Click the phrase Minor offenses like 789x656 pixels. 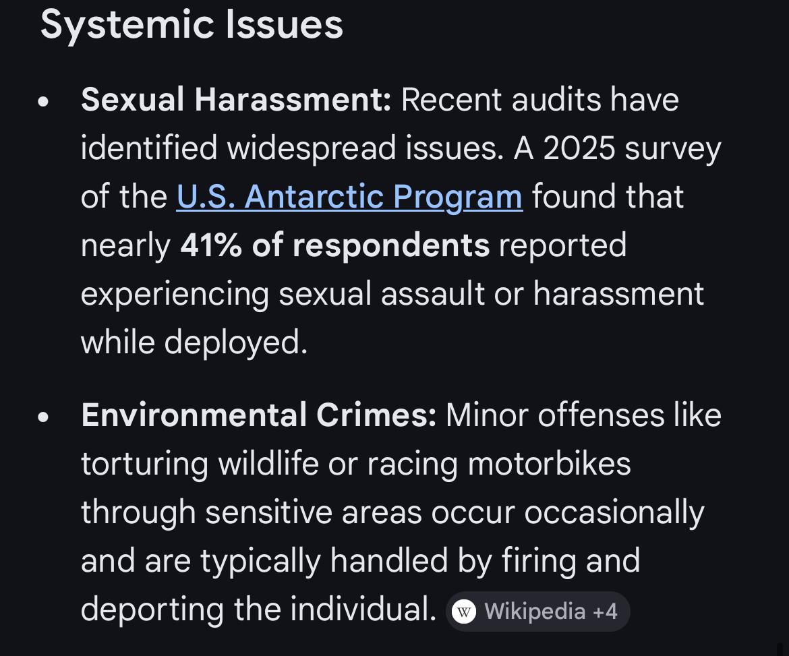click(x=583, y=415)
